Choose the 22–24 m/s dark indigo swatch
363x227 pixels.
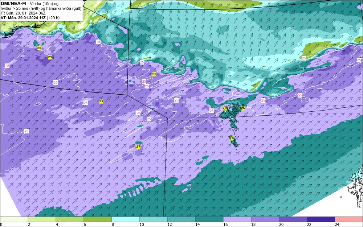click(x=321, y=219)
